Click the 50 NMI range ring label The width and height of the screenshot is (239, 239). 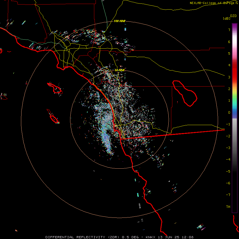[119, 70]
